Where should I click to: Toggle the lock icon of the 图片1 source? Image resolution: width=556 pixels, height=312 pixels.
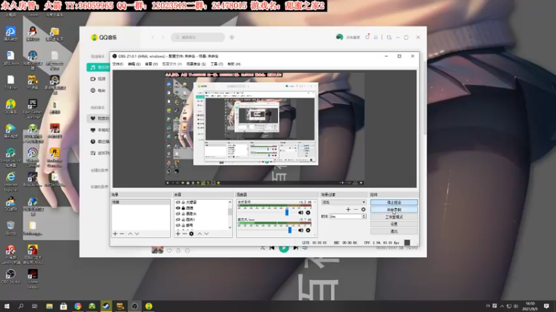(183, 219)
